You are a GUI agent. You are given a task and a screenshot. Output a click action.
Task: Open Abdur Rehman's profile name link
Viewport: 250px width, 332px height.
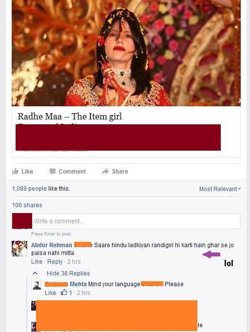click(52, 245)
